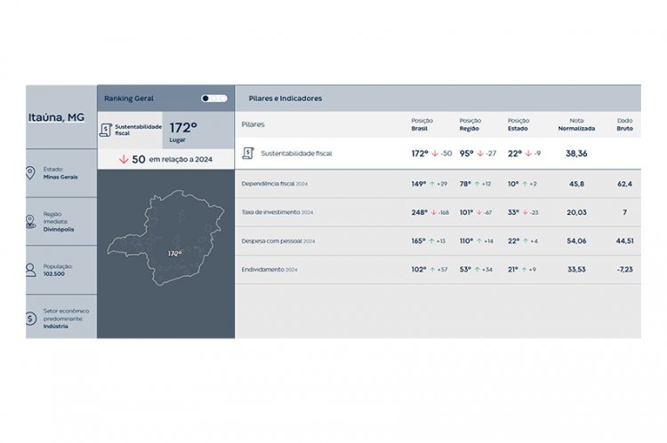Click the 172º label on the map
667x443 pixels.
pyautogui.click(x=174, y=254)
